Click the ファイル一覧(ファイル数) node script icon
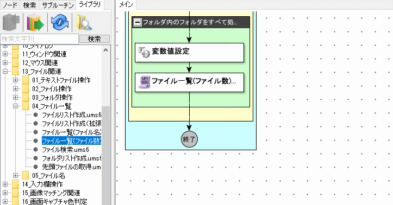 [144, 82]
